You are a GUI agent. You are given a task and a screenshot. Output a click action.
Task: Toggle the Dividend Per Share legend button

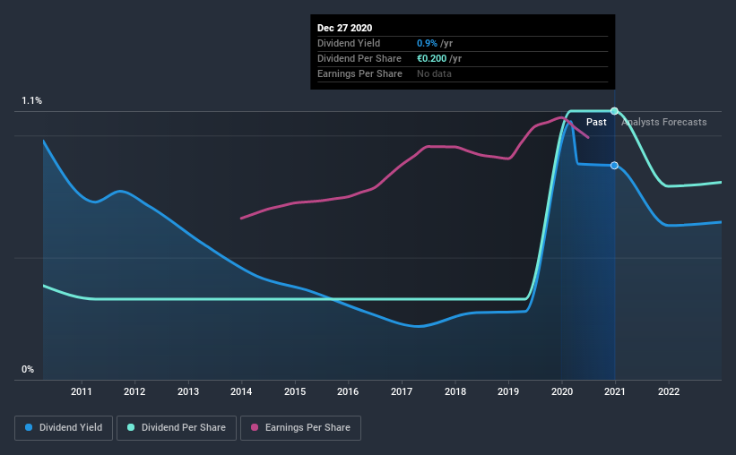(x=177, y=428)
